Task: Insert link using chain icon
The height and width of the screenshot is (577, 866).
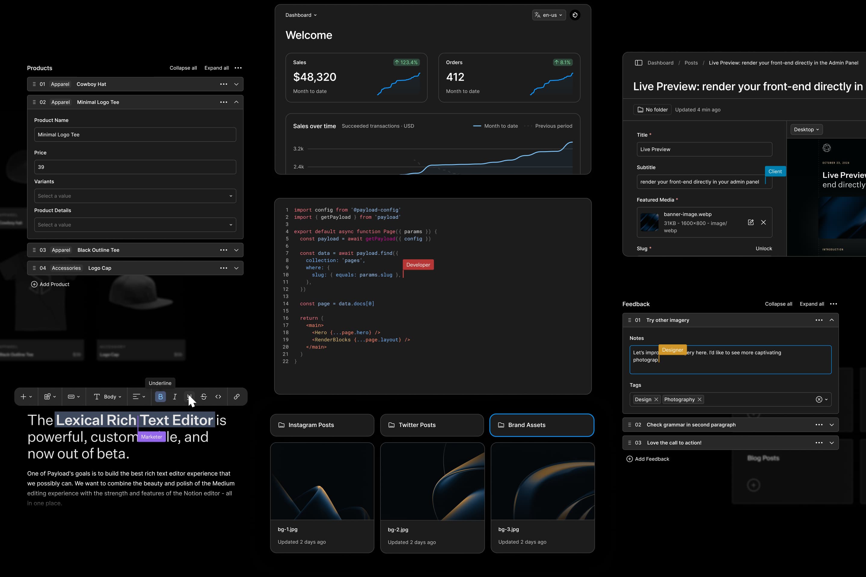Action: (x=237, y=397)
